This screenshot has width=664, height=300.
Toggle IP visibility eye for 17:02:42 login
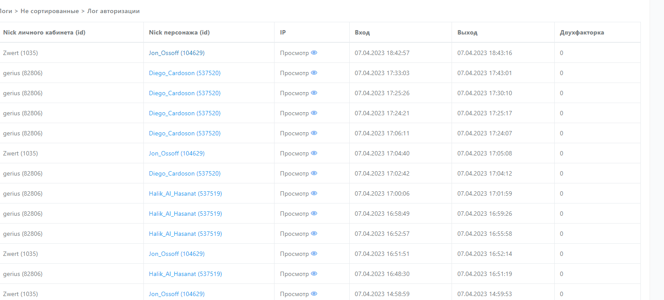coord(314,173)
